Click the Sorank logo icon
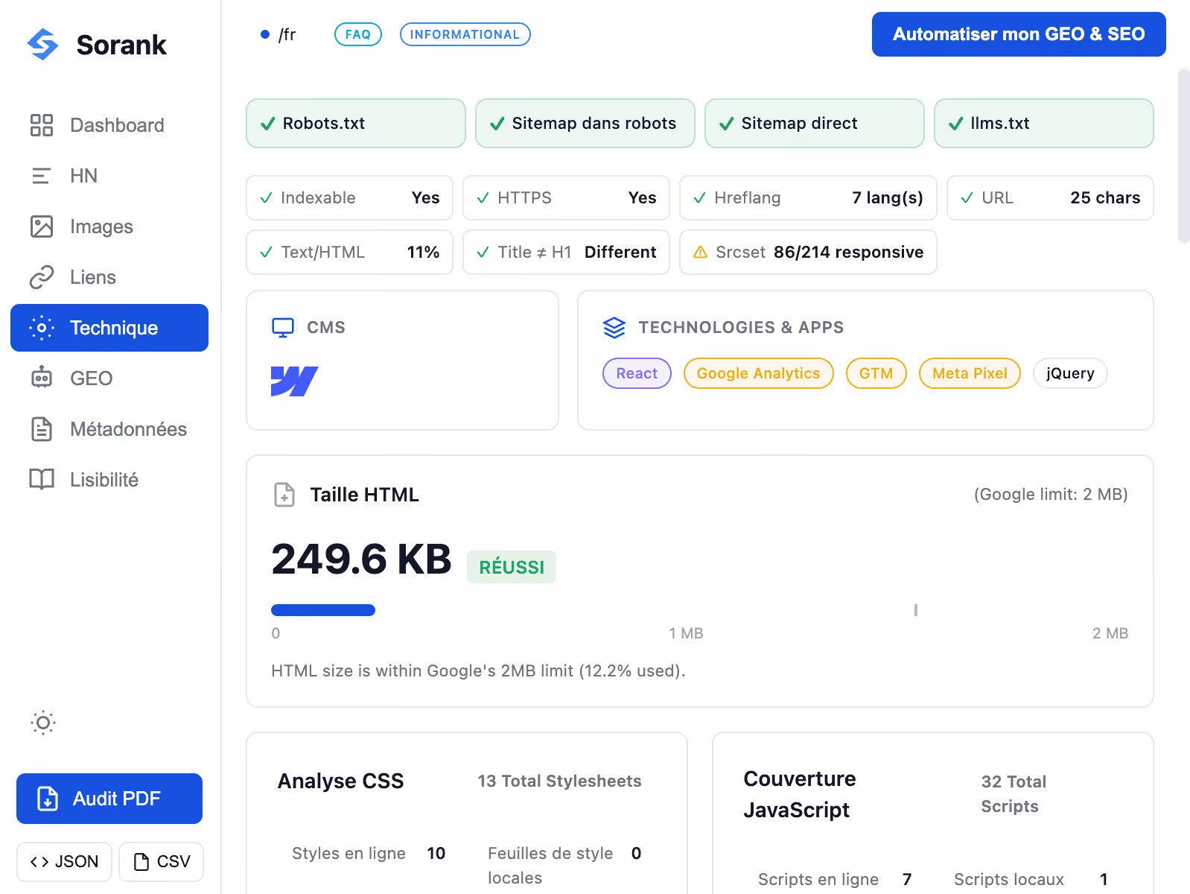The height and width of the screenshot is (894, 1190). point(42,45)
